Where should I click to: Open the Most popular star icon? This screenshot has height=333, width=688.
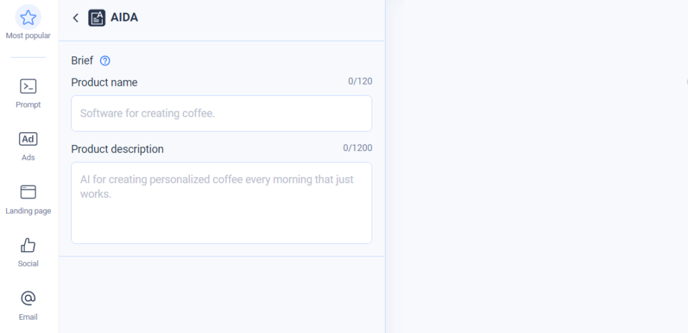28,17
